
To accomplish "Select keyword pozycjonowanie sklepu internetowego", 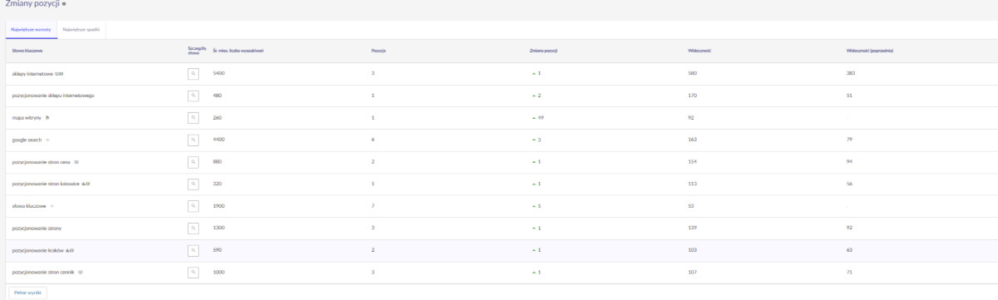I will click(53, 96).
